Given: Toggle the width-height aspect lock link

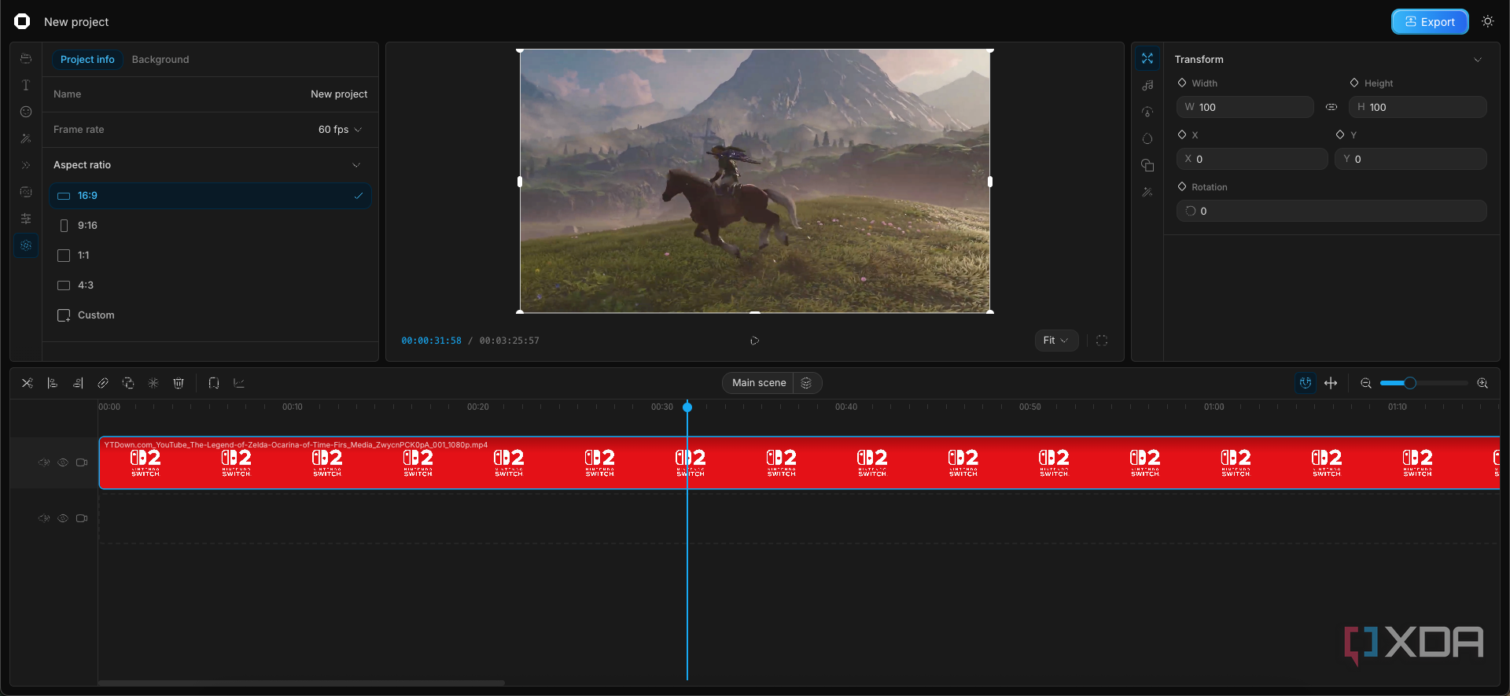Looking at the screenshot, I should coord(1331,107).
